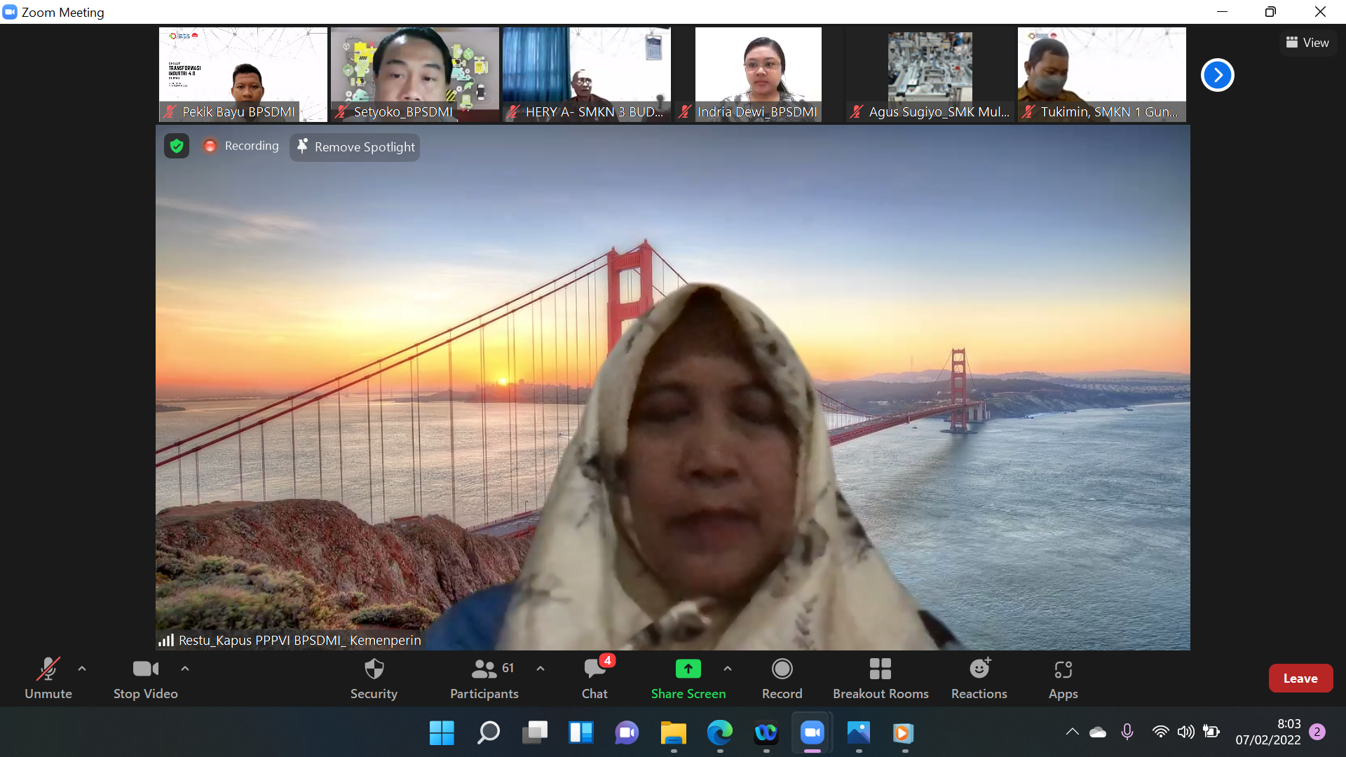Open the Windows Start menu
Image resolution: width=1346 pixels, height=757 pixels.
click(x=442, y=733)
